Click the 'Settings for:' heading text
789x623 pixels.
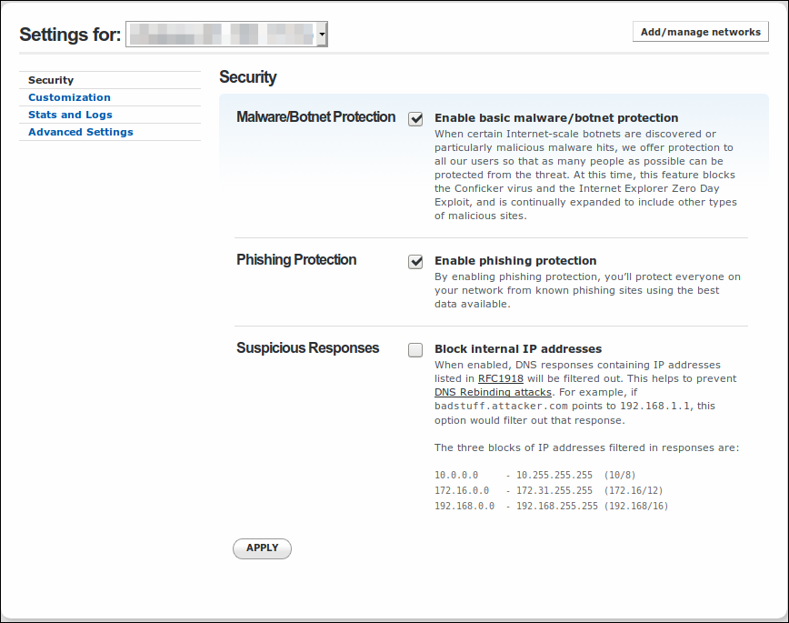coord(70,35)
